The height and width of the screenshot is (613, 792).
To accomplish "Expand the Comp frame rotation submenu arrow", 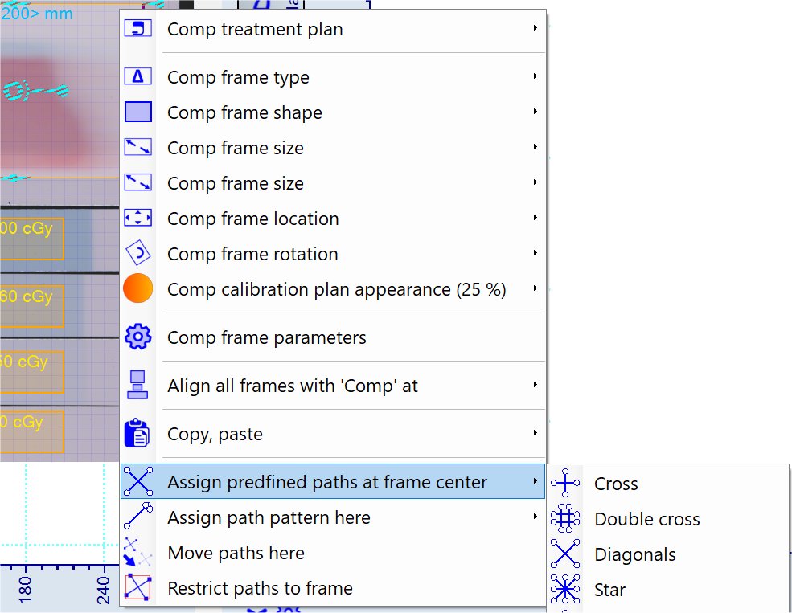I will coord(535,254).
